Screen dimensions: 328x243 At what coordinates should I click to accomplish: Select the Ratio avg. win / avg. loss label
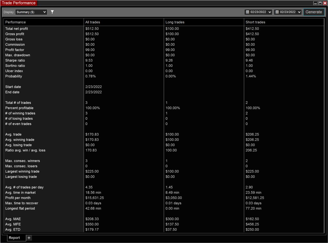(25, 150)
